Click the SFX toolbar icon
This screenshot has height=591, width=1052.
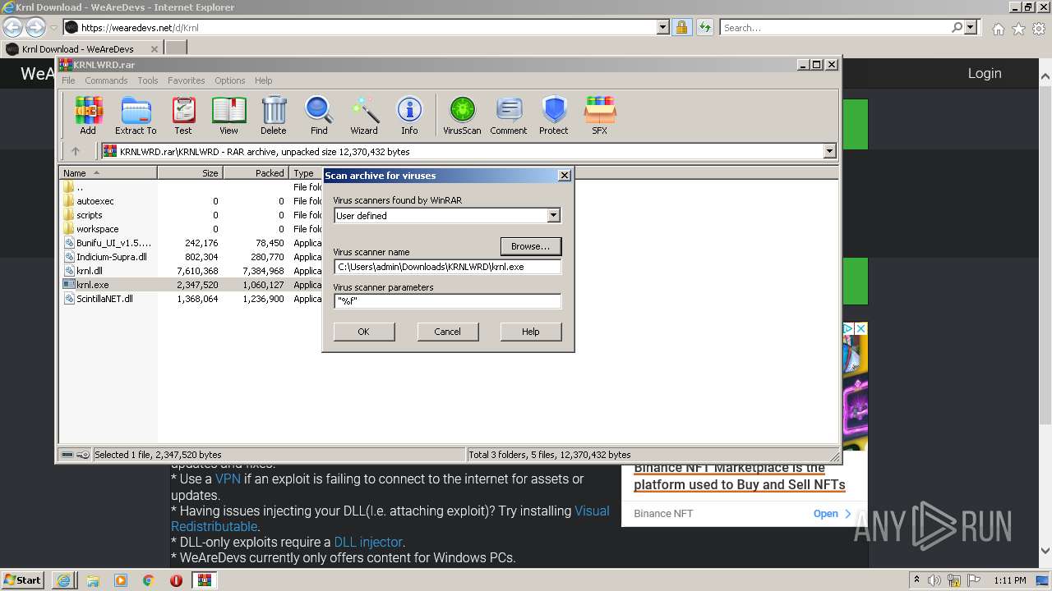point(600,115)
